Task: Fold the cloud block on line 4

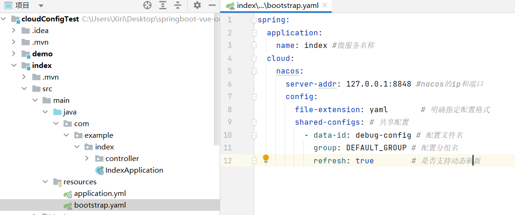Action: [x=254, y=59]
